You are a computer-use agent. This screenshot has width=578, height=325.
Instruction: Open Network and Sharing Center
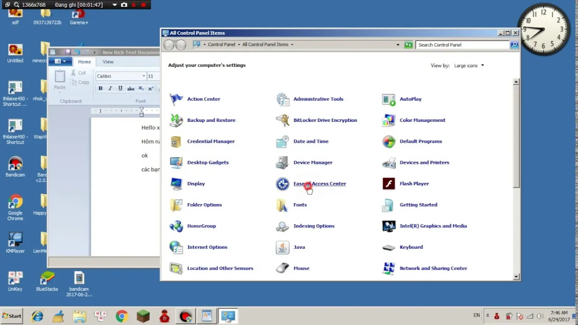433,268
